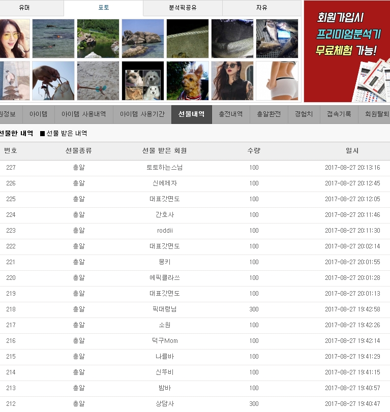The width and height of the screenshot is (390, 412).
Task: Open the 분석픽공유 tab
Action: click(183, 8)
